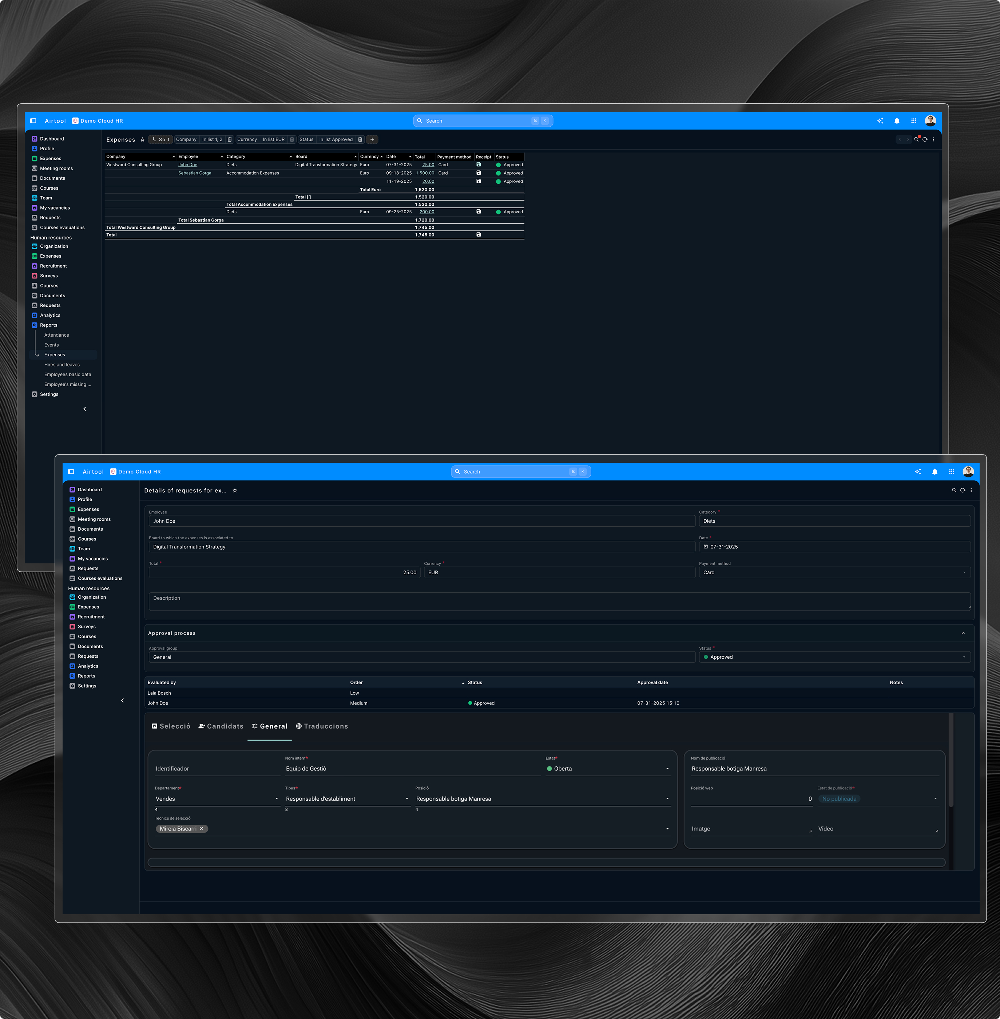Collapse the upper window sidebar with chevron
Screen dimensions: 1000x1019
[84, 409]
